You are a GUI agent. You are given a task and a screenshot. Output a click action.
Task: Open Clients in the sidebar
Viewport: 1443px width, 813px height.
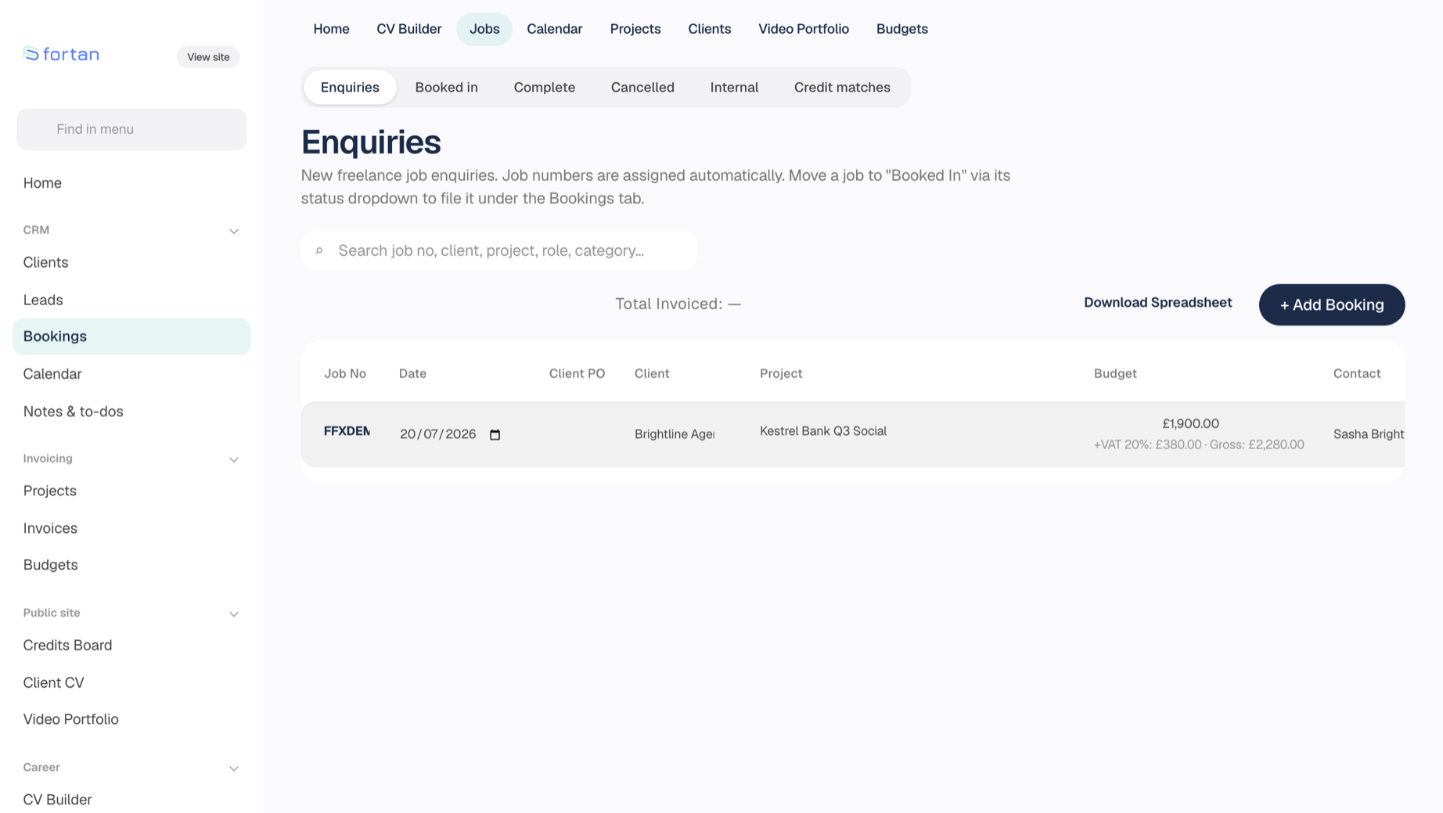[131, 262]
